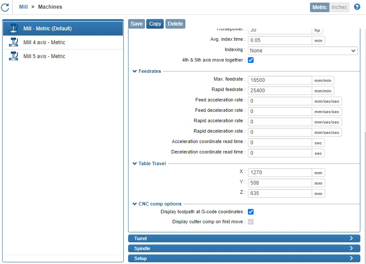Open the blue help question mark icon

coord(357,7)
